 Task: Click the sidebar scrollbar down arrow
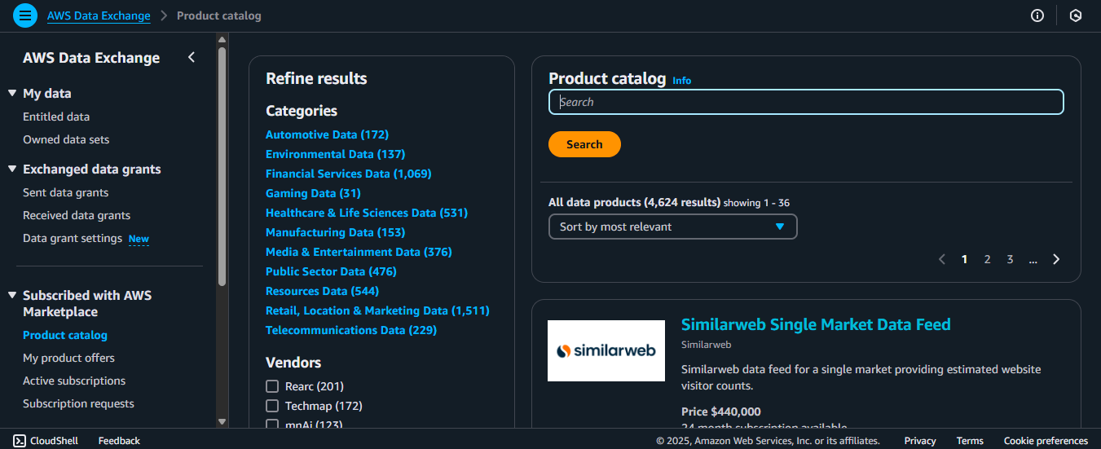point(222,421)
